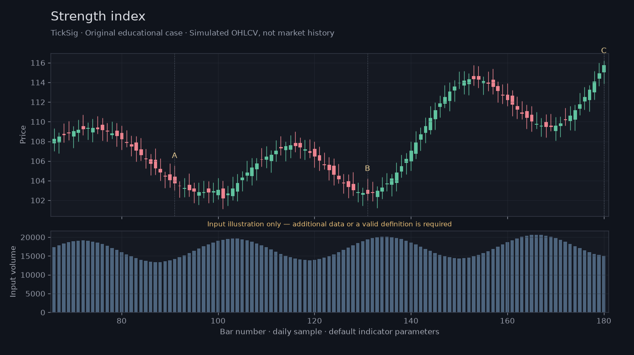Viewport: 634px width, 355px height.
Task: Click the 108 price tick label
Action: (x=38, y=142)
